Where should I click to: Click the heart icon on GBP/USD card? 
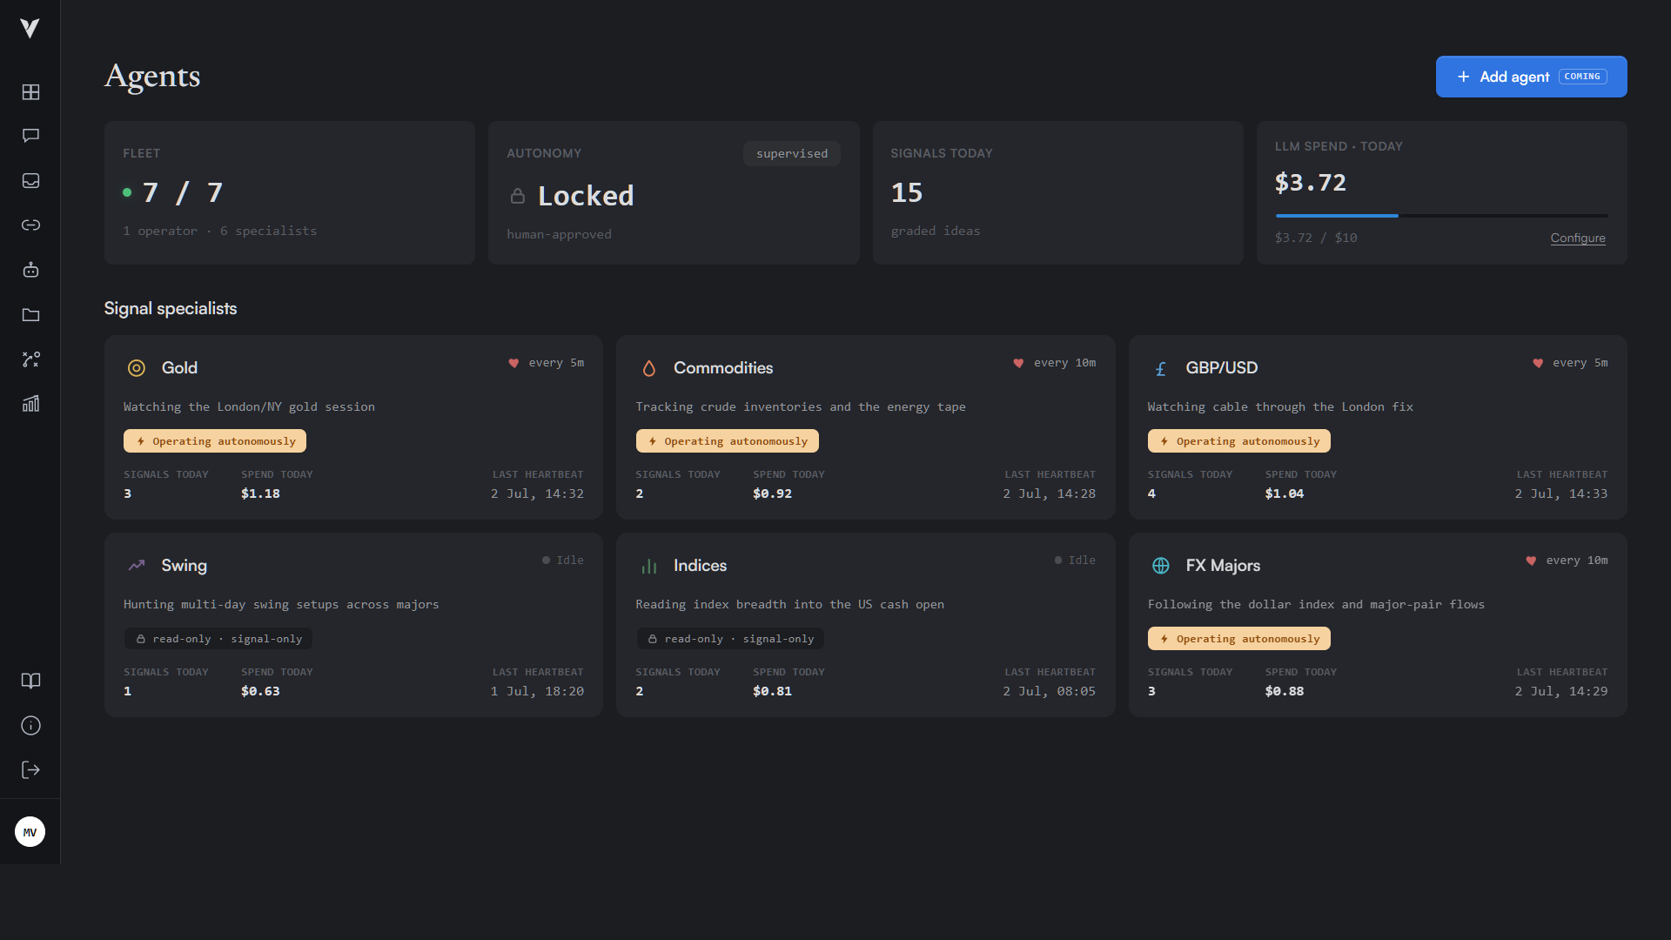tap(1538, 363)
